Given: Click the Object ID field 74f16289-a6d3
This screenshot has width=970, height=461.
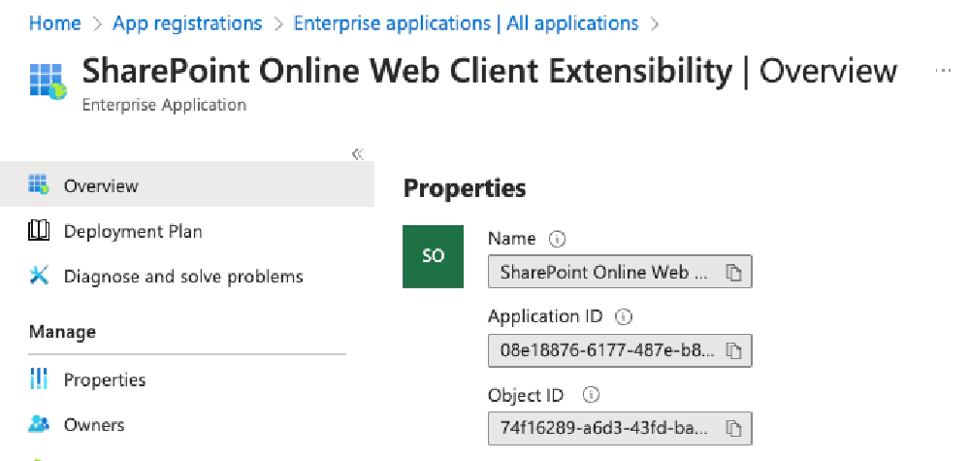Looking at the screenshot, I should pyautogui.click(x=620, y=428).
